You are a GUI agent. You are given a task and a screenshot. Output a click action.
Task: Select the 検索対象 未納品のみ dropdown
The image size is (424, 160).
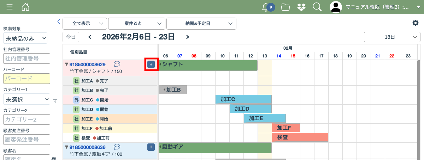coord(25,38)
